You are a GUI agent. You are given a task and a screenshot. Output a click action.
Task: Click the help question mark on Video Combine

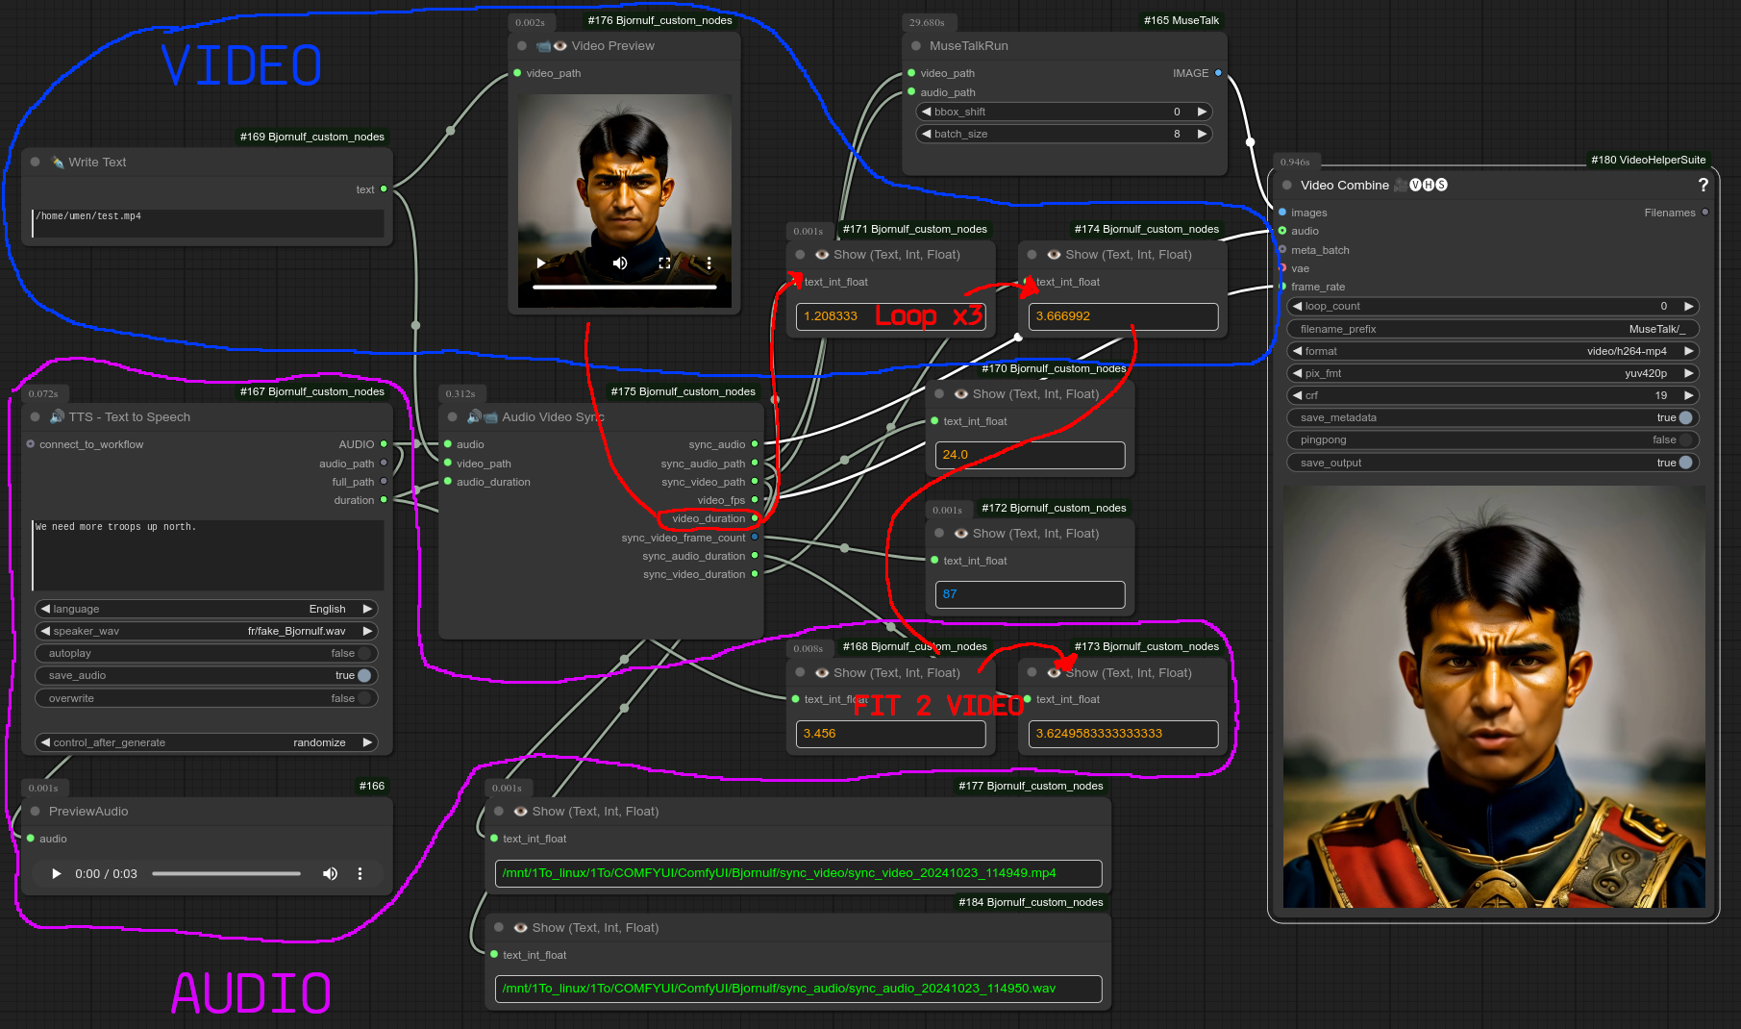[x=1703, y=185]
